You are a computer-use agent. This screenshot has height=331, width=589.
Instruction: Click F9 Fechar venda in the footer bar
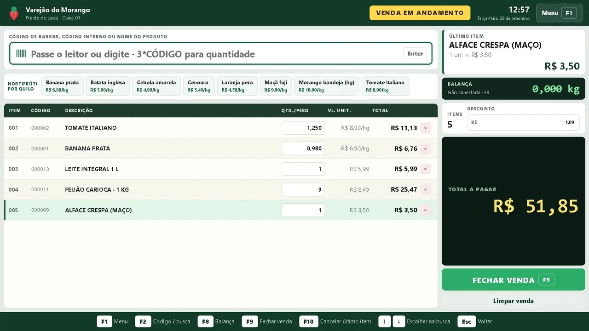click(267, 321)
